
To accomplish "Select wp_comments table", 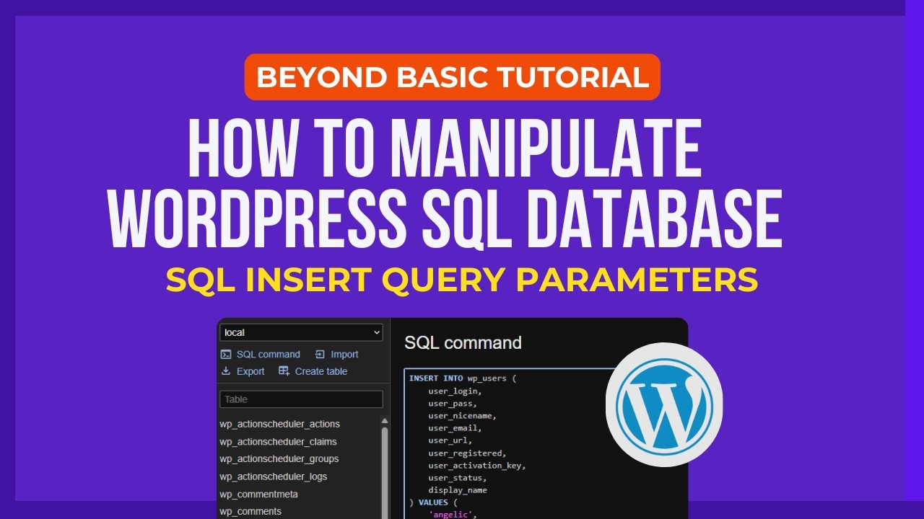I will [250, 511].
